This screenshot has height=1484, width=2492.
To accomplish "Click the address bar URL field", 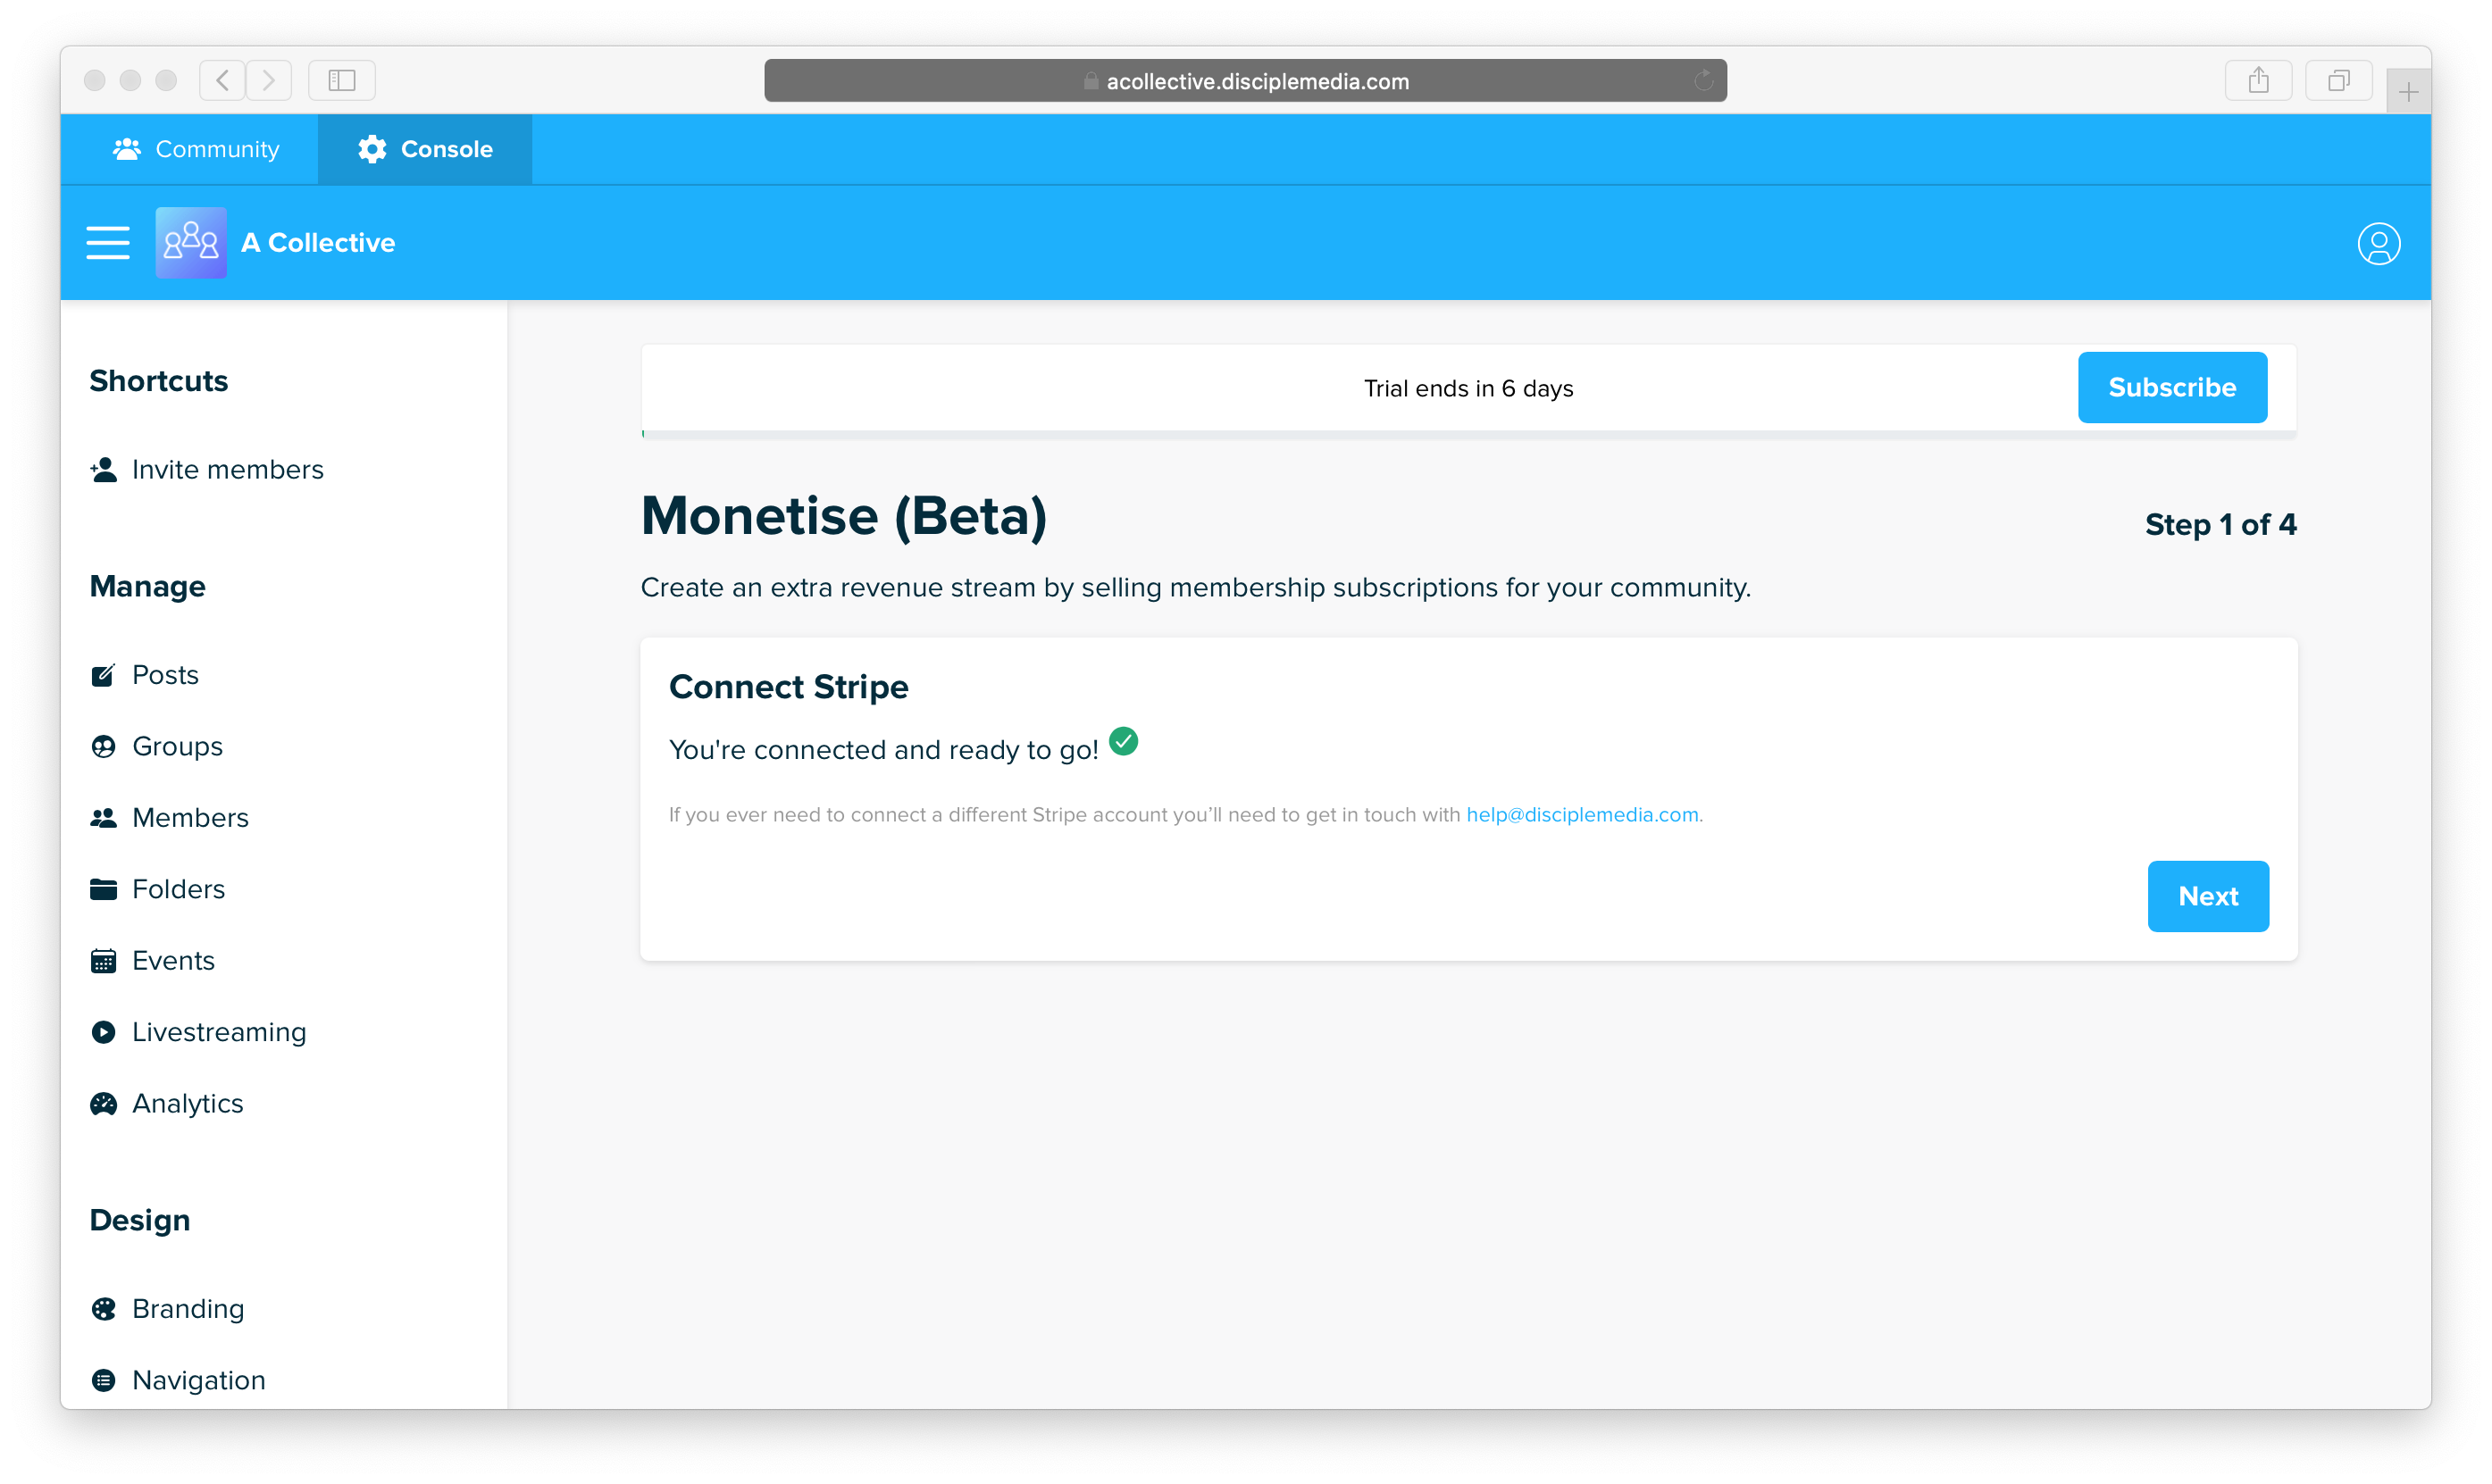I will coord(1245,81).
